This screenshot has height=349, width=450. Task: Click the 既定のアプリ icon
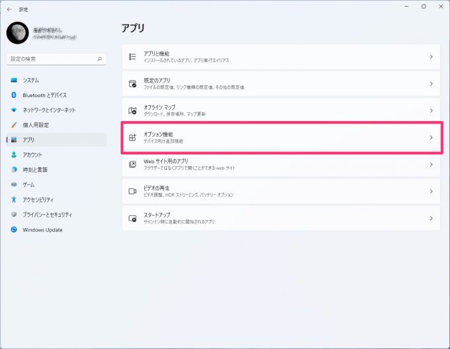pyautogui.click(x=132, y=84)
